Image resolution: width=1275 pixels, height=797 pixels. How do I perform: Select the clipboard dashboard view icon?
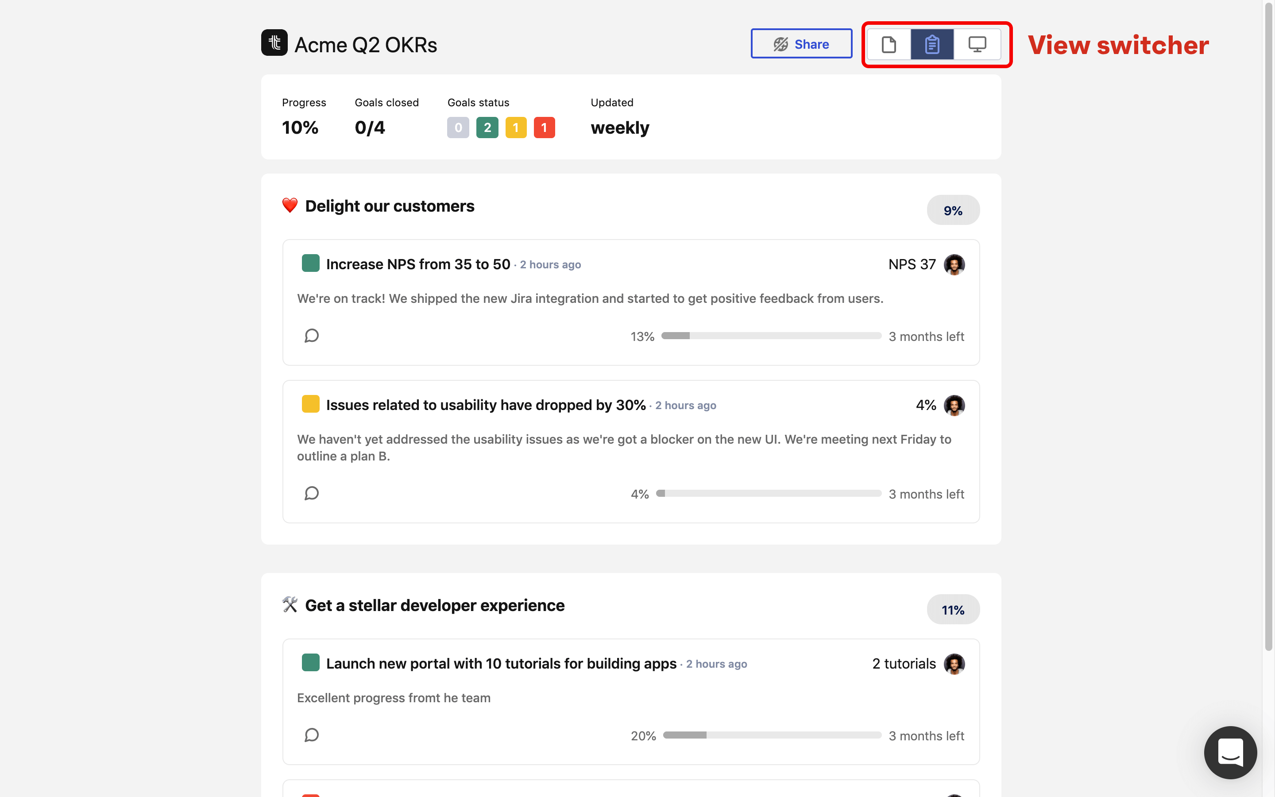point(931,44)
